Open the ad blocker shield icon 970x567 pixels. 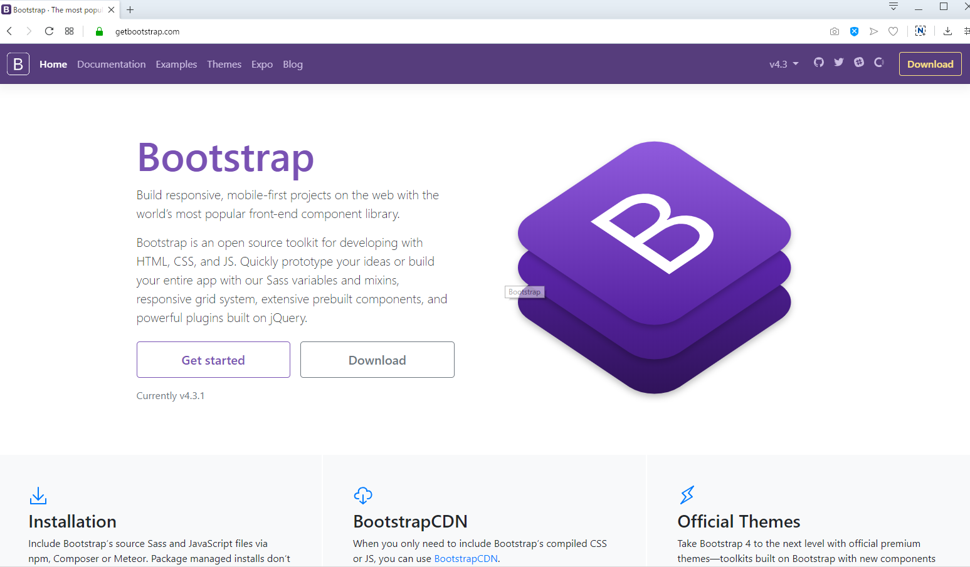pyautogui.click(x=854, y=31)
